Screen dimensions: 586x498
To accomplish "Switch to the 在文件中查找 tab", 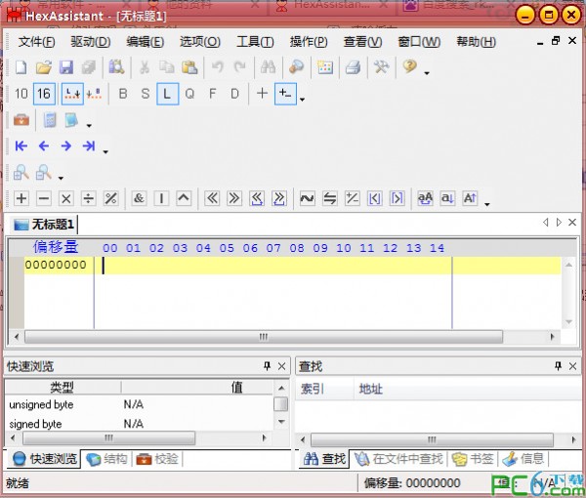I will (x=398, y=459).
